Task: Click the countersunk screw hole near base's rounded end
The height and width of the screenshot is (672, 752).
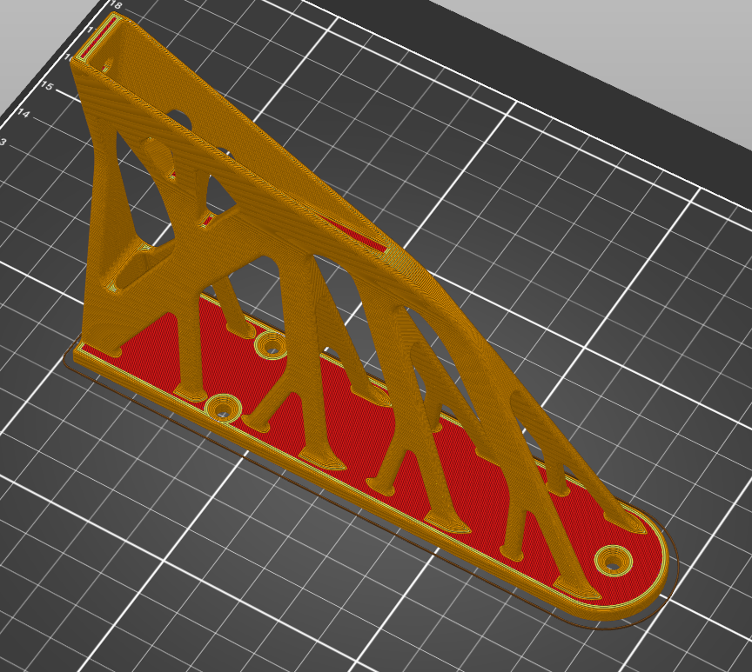Action: [x=614, y=561]
